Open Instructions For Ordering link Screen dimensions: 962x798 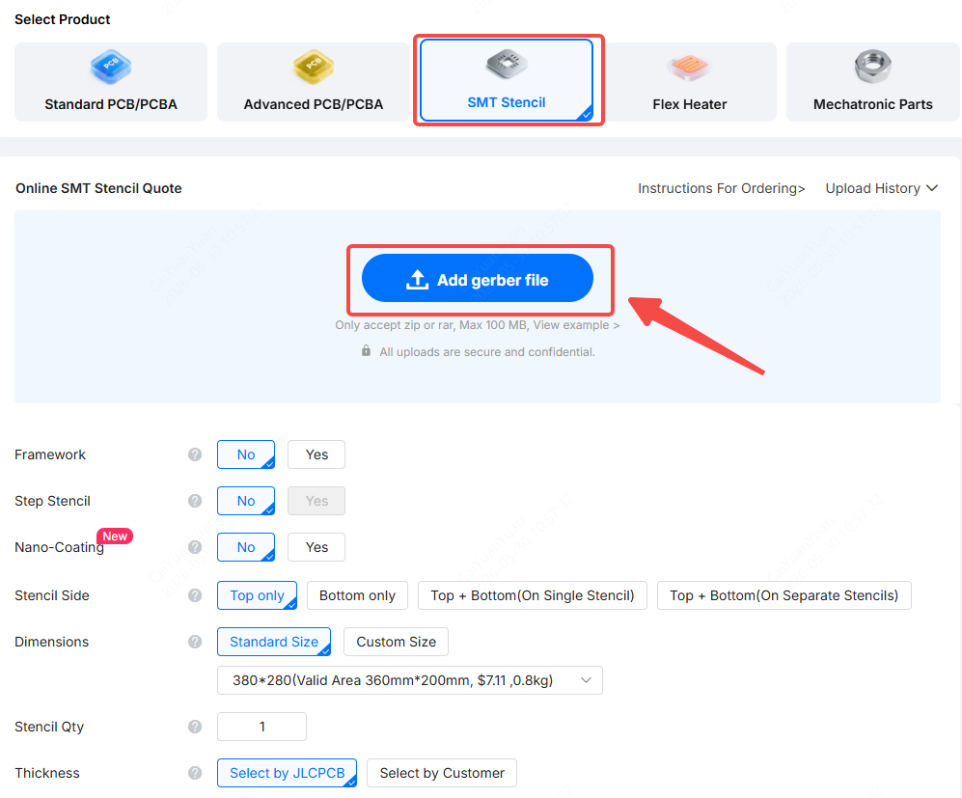coord(722,188)
